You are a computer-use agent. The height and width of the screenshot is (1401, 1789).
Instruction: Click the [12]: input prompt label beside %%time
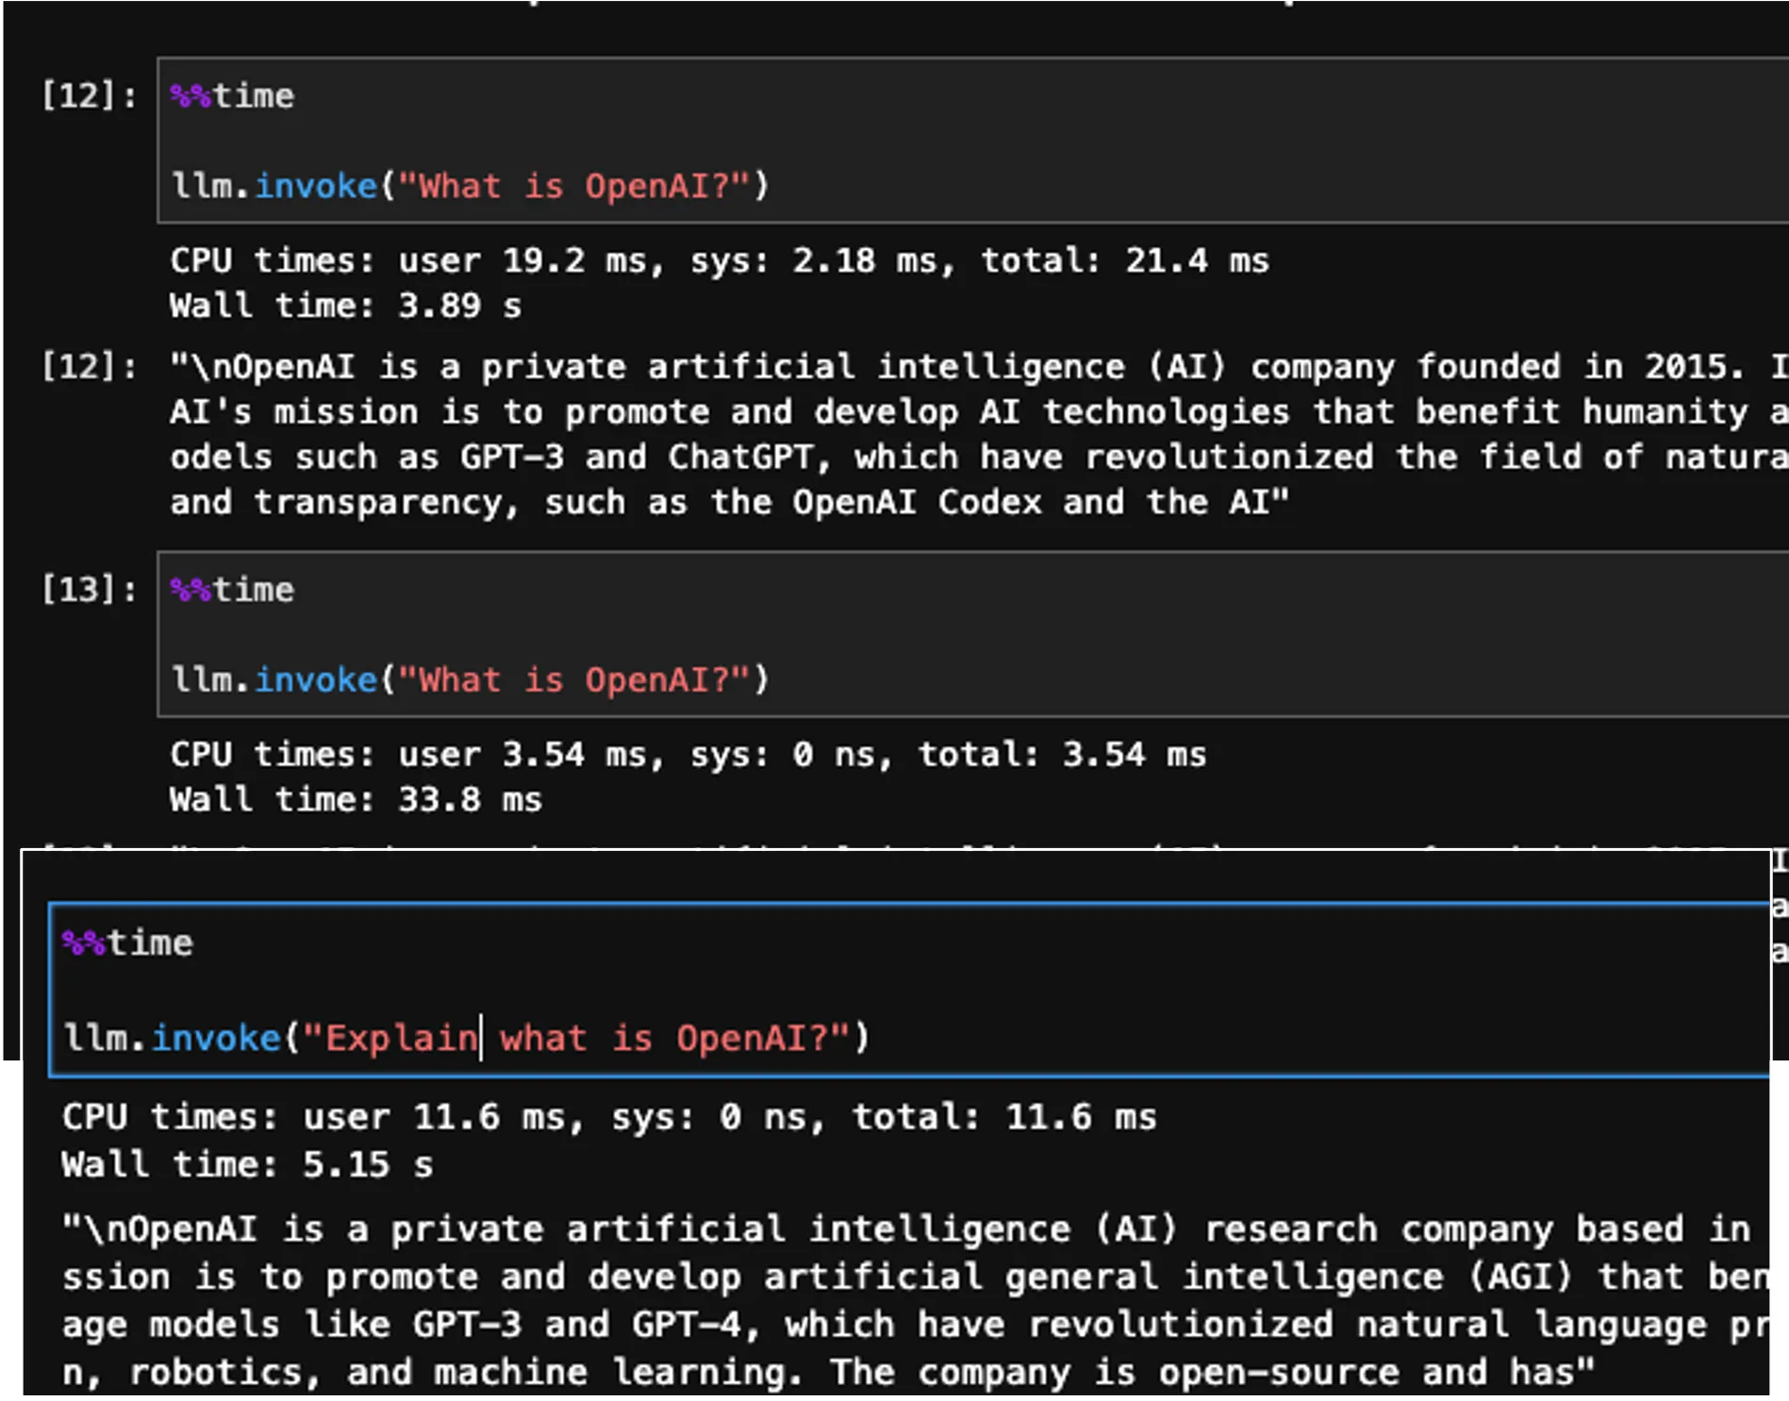coord(90,96)
